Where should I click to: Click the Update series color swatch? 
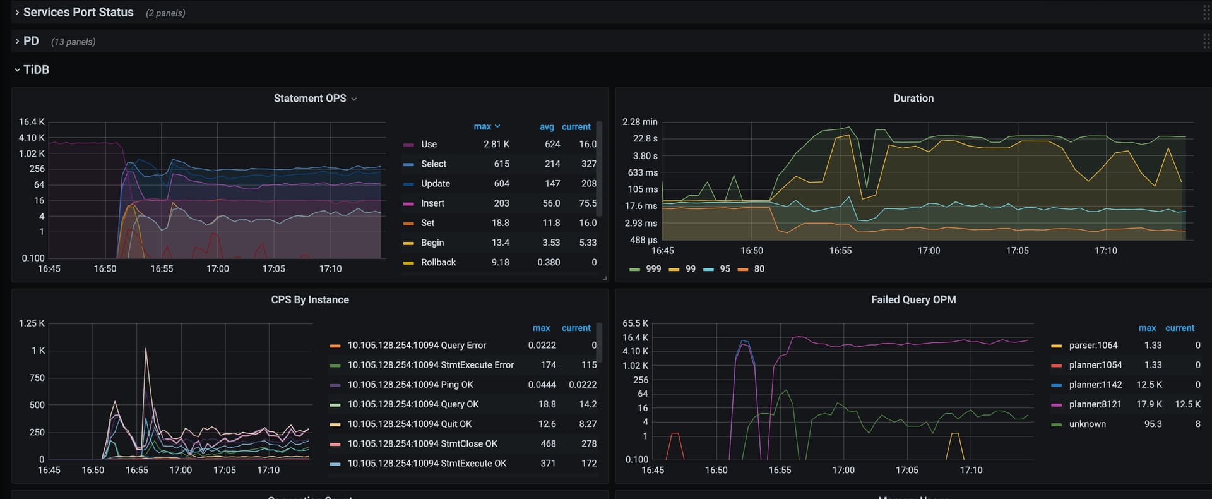[408, 184]
